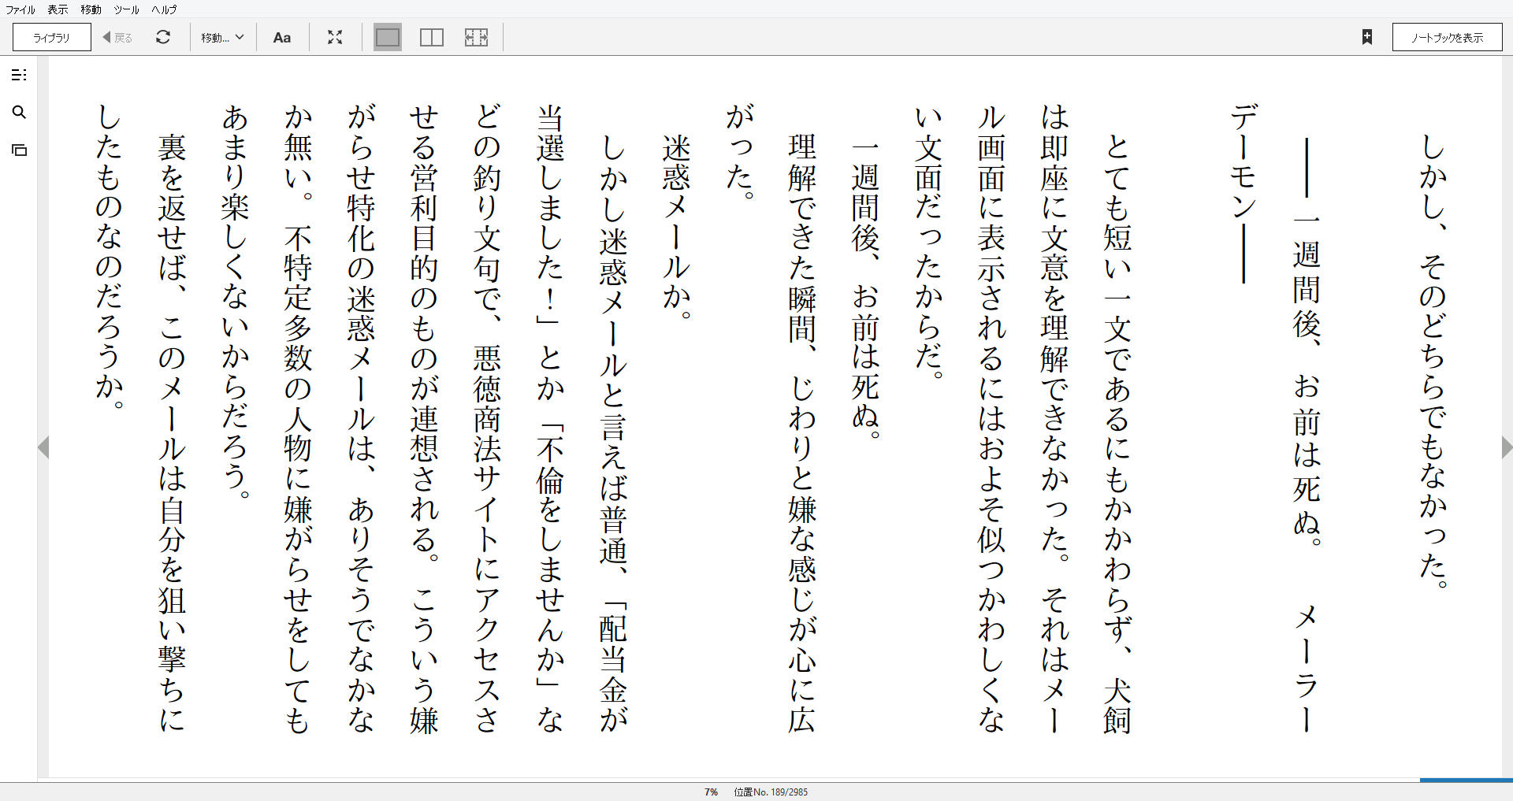1513x801 pixels.
Task: Click the 位置No. 189/2985 location text
Action: 771,792
